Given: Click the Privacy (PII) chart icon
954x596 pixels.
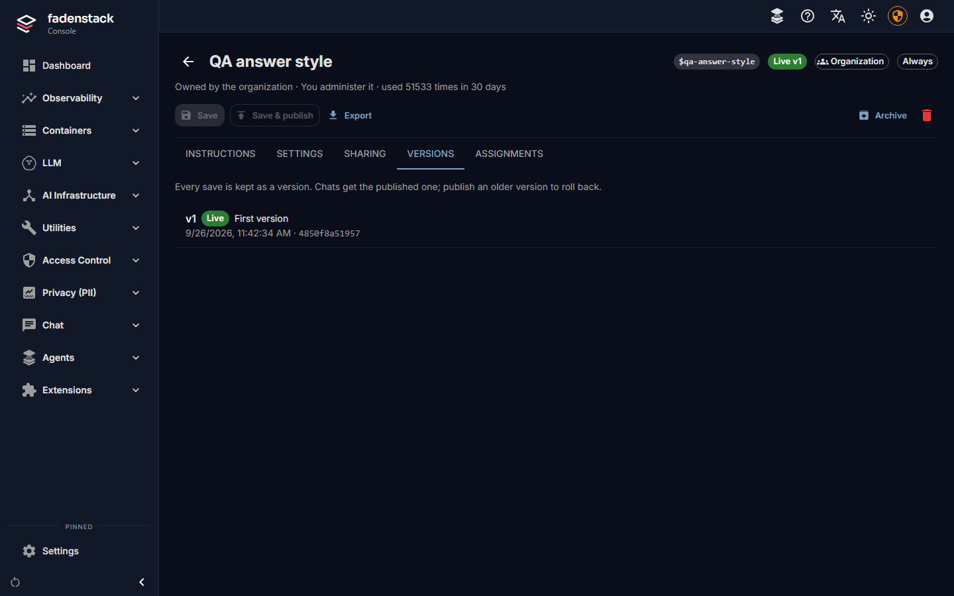Looking at the screenshot, I should coord(29,293).
